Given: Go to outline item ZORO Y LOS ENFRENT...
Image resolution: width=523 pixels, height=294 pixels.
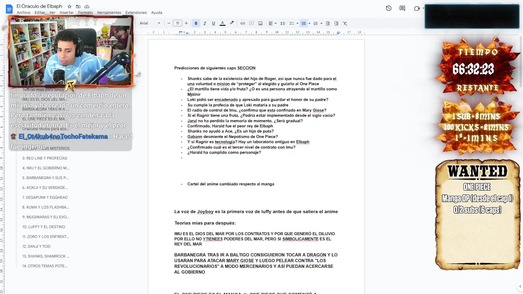Looking at the screenshot, I should pos(46,236).
